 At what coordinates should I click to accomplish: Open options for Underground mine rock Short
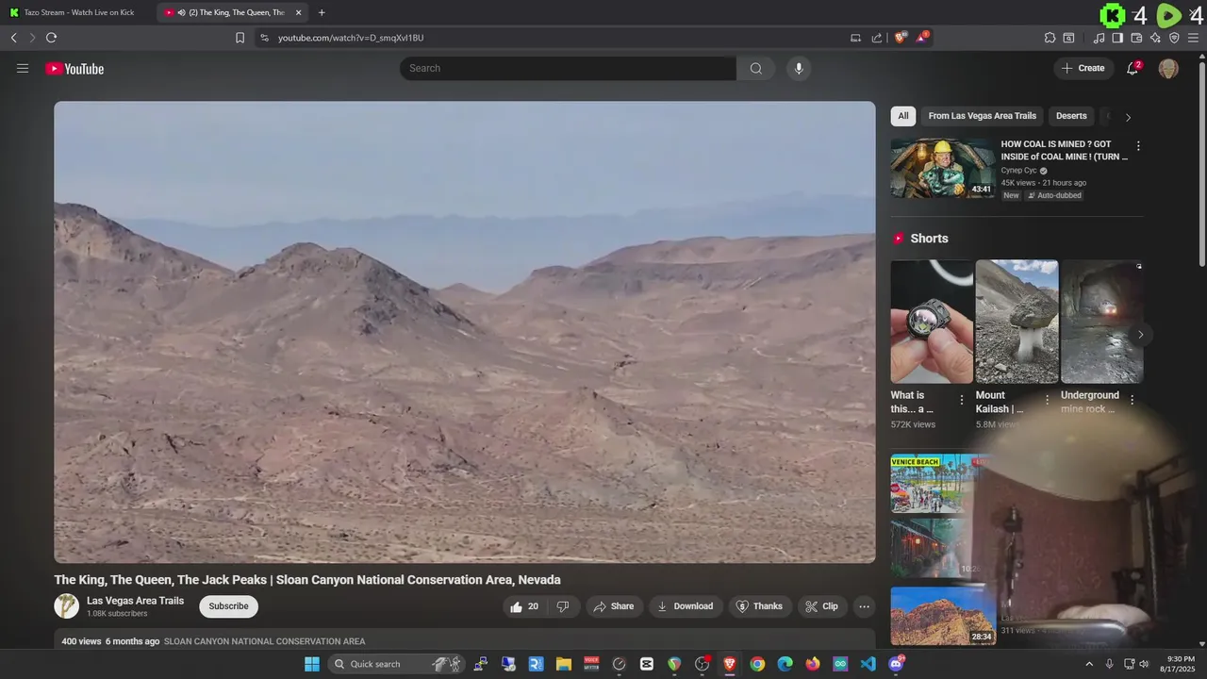pos(1133,400)
